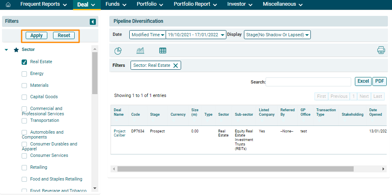Uncheck the Real Estate sector checkbox
392x196 pixels.
tap(24, 62)
